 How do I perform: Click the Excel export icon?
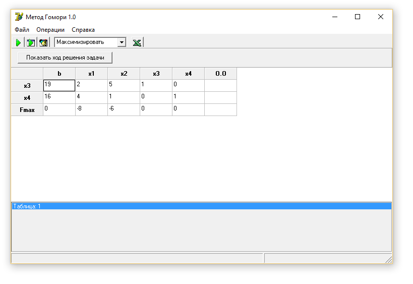coord(137,42)
